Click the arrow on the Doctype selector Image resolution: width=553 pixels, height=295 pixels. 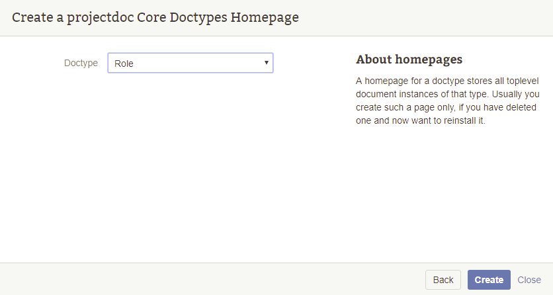[x=266, y=63]
